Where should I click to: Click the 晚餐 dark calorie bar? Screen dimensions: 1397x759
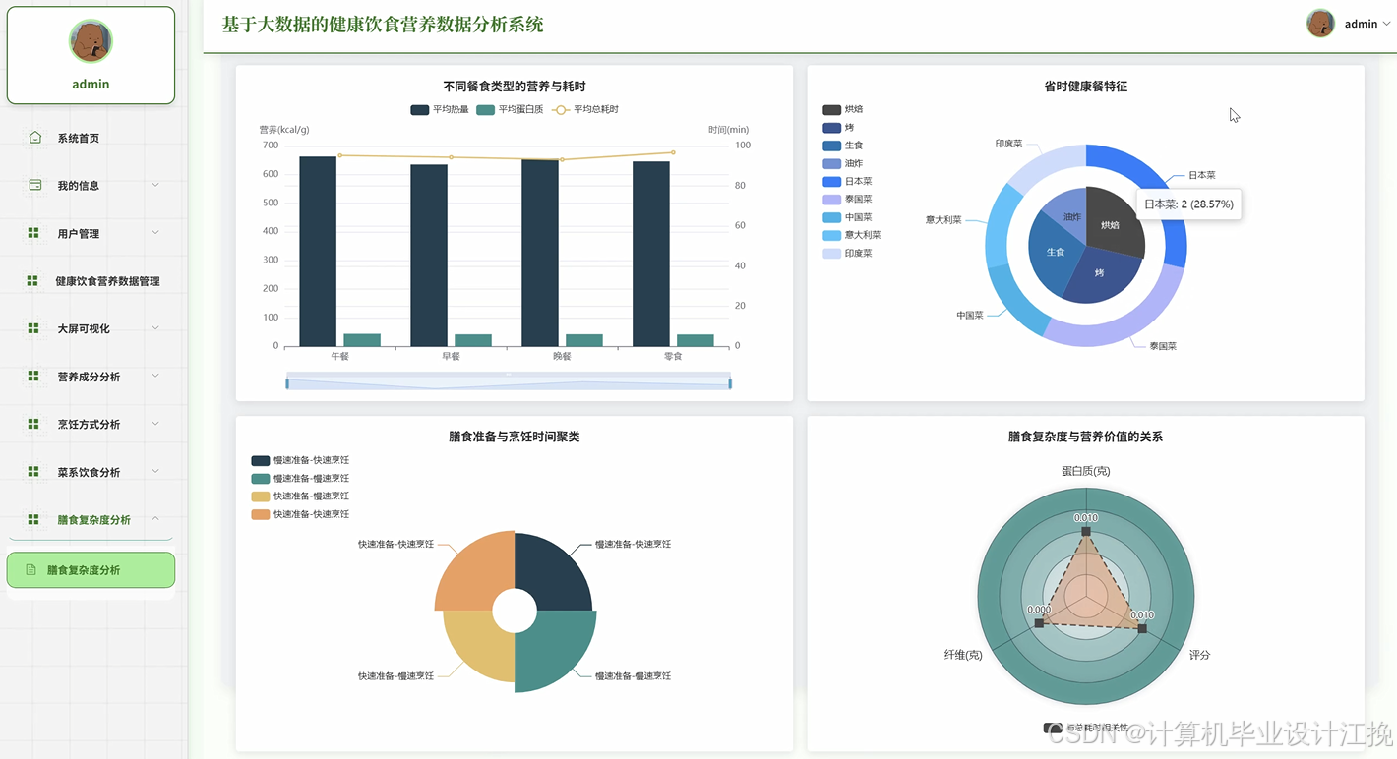point(540,253)
